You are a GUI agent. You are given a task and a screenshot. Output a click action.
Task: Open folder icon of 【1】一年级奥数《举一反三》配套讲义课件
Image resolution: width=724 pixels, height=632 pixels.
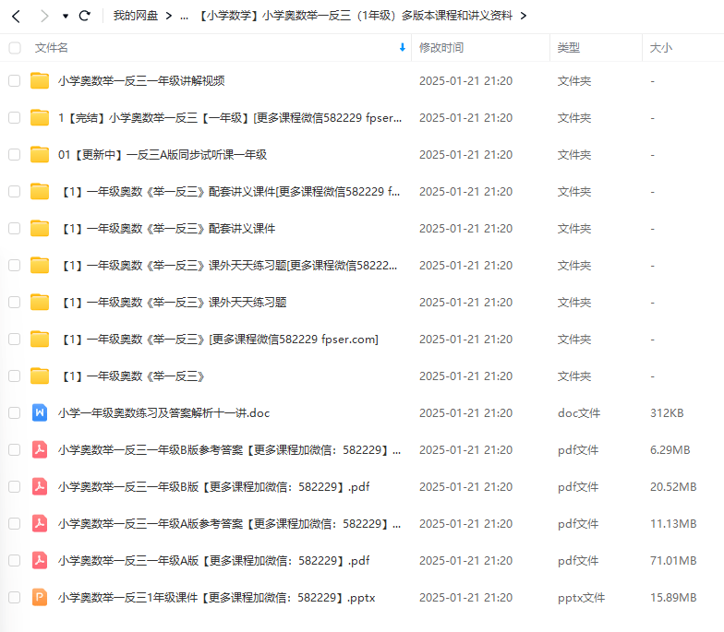pyautogui.click(x=40, y=229)
